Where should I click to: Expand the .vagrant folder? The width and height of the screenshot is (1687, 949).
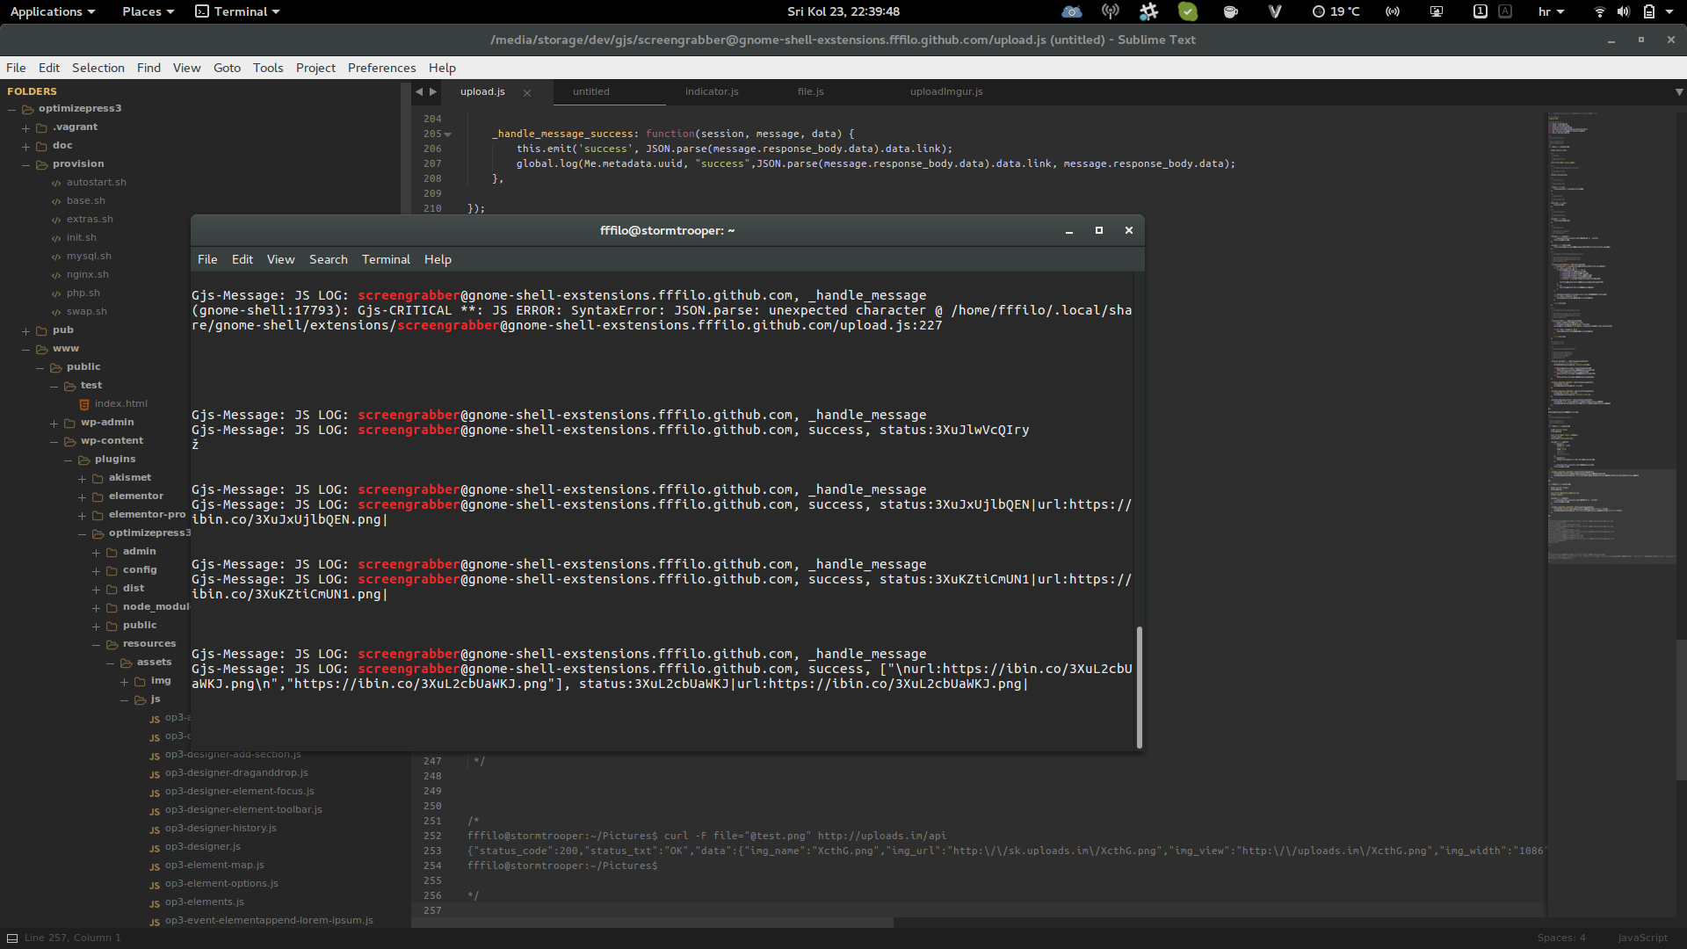[x=25, y=127]
